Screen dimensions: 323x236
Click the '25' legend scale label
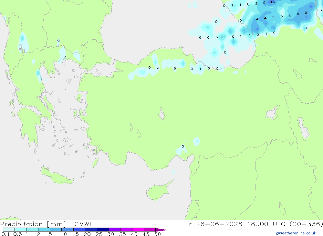pyautogui.click(x=99, y=234)
